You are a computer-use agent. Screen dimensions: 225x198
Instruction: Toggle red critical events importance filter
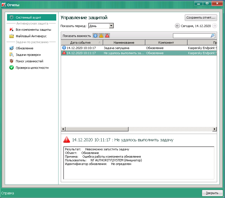pos(107,36)
